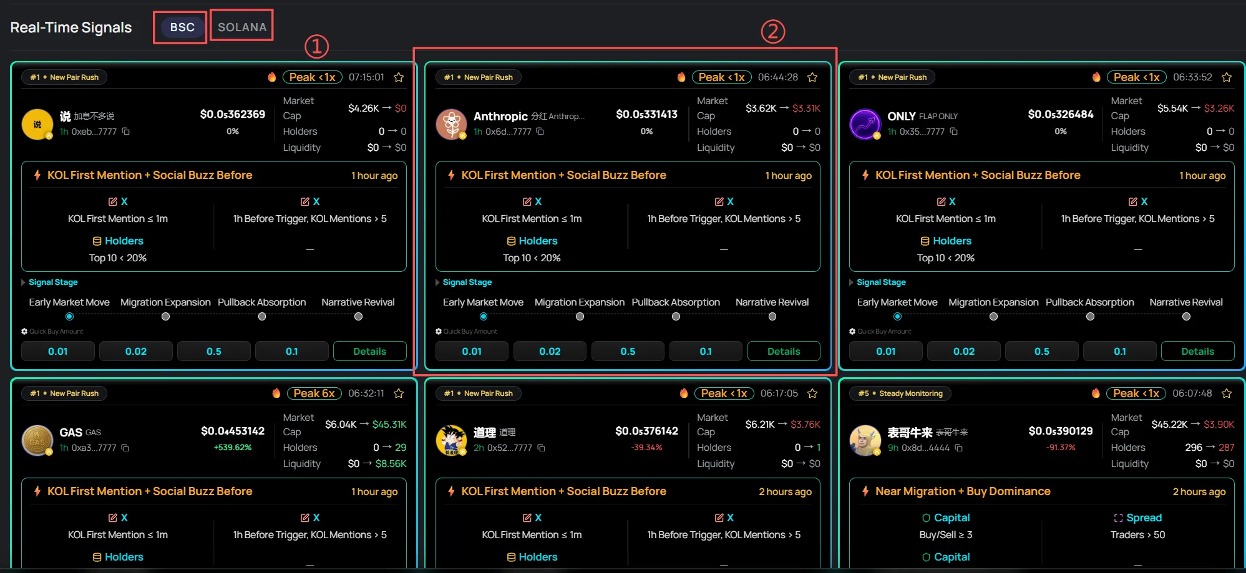
Task: Click New Pair Rush tag on 说 card
Action: [64, 77]
